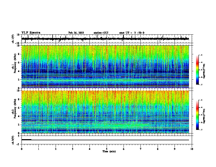This screenshot has width=216, height=167.
Task: Click the "ch.1(V)" waveform axis label
Action: pos(13,39)
